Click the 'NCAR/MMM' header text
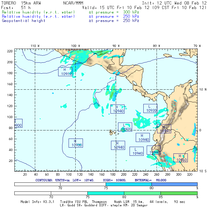Viewport: 208px width, 208px height. pyautogui.click(x=73, y=3)
